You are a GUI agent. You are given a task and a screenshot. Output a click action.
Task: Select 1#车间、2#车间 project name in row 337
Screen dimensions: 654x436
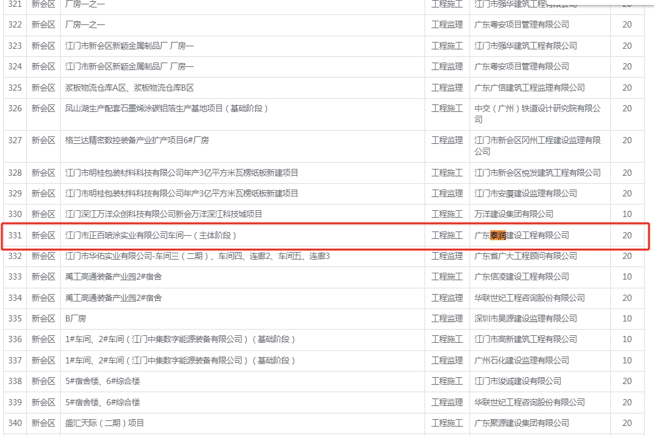click(180, 360)
